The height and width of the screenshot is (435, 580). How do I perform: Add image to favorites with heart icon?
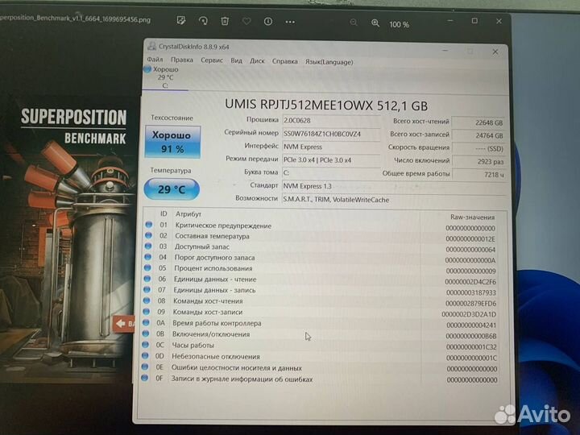click(x=246, y=22)
